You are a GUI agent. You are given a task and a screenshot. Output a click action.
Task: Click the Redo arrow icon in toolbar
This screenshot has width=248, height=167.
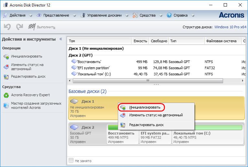(x=20, y=27)
